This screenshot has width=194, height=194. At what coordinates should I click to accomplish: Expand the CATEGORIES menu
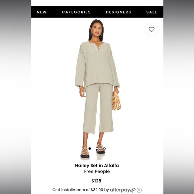tap(76, 12)
